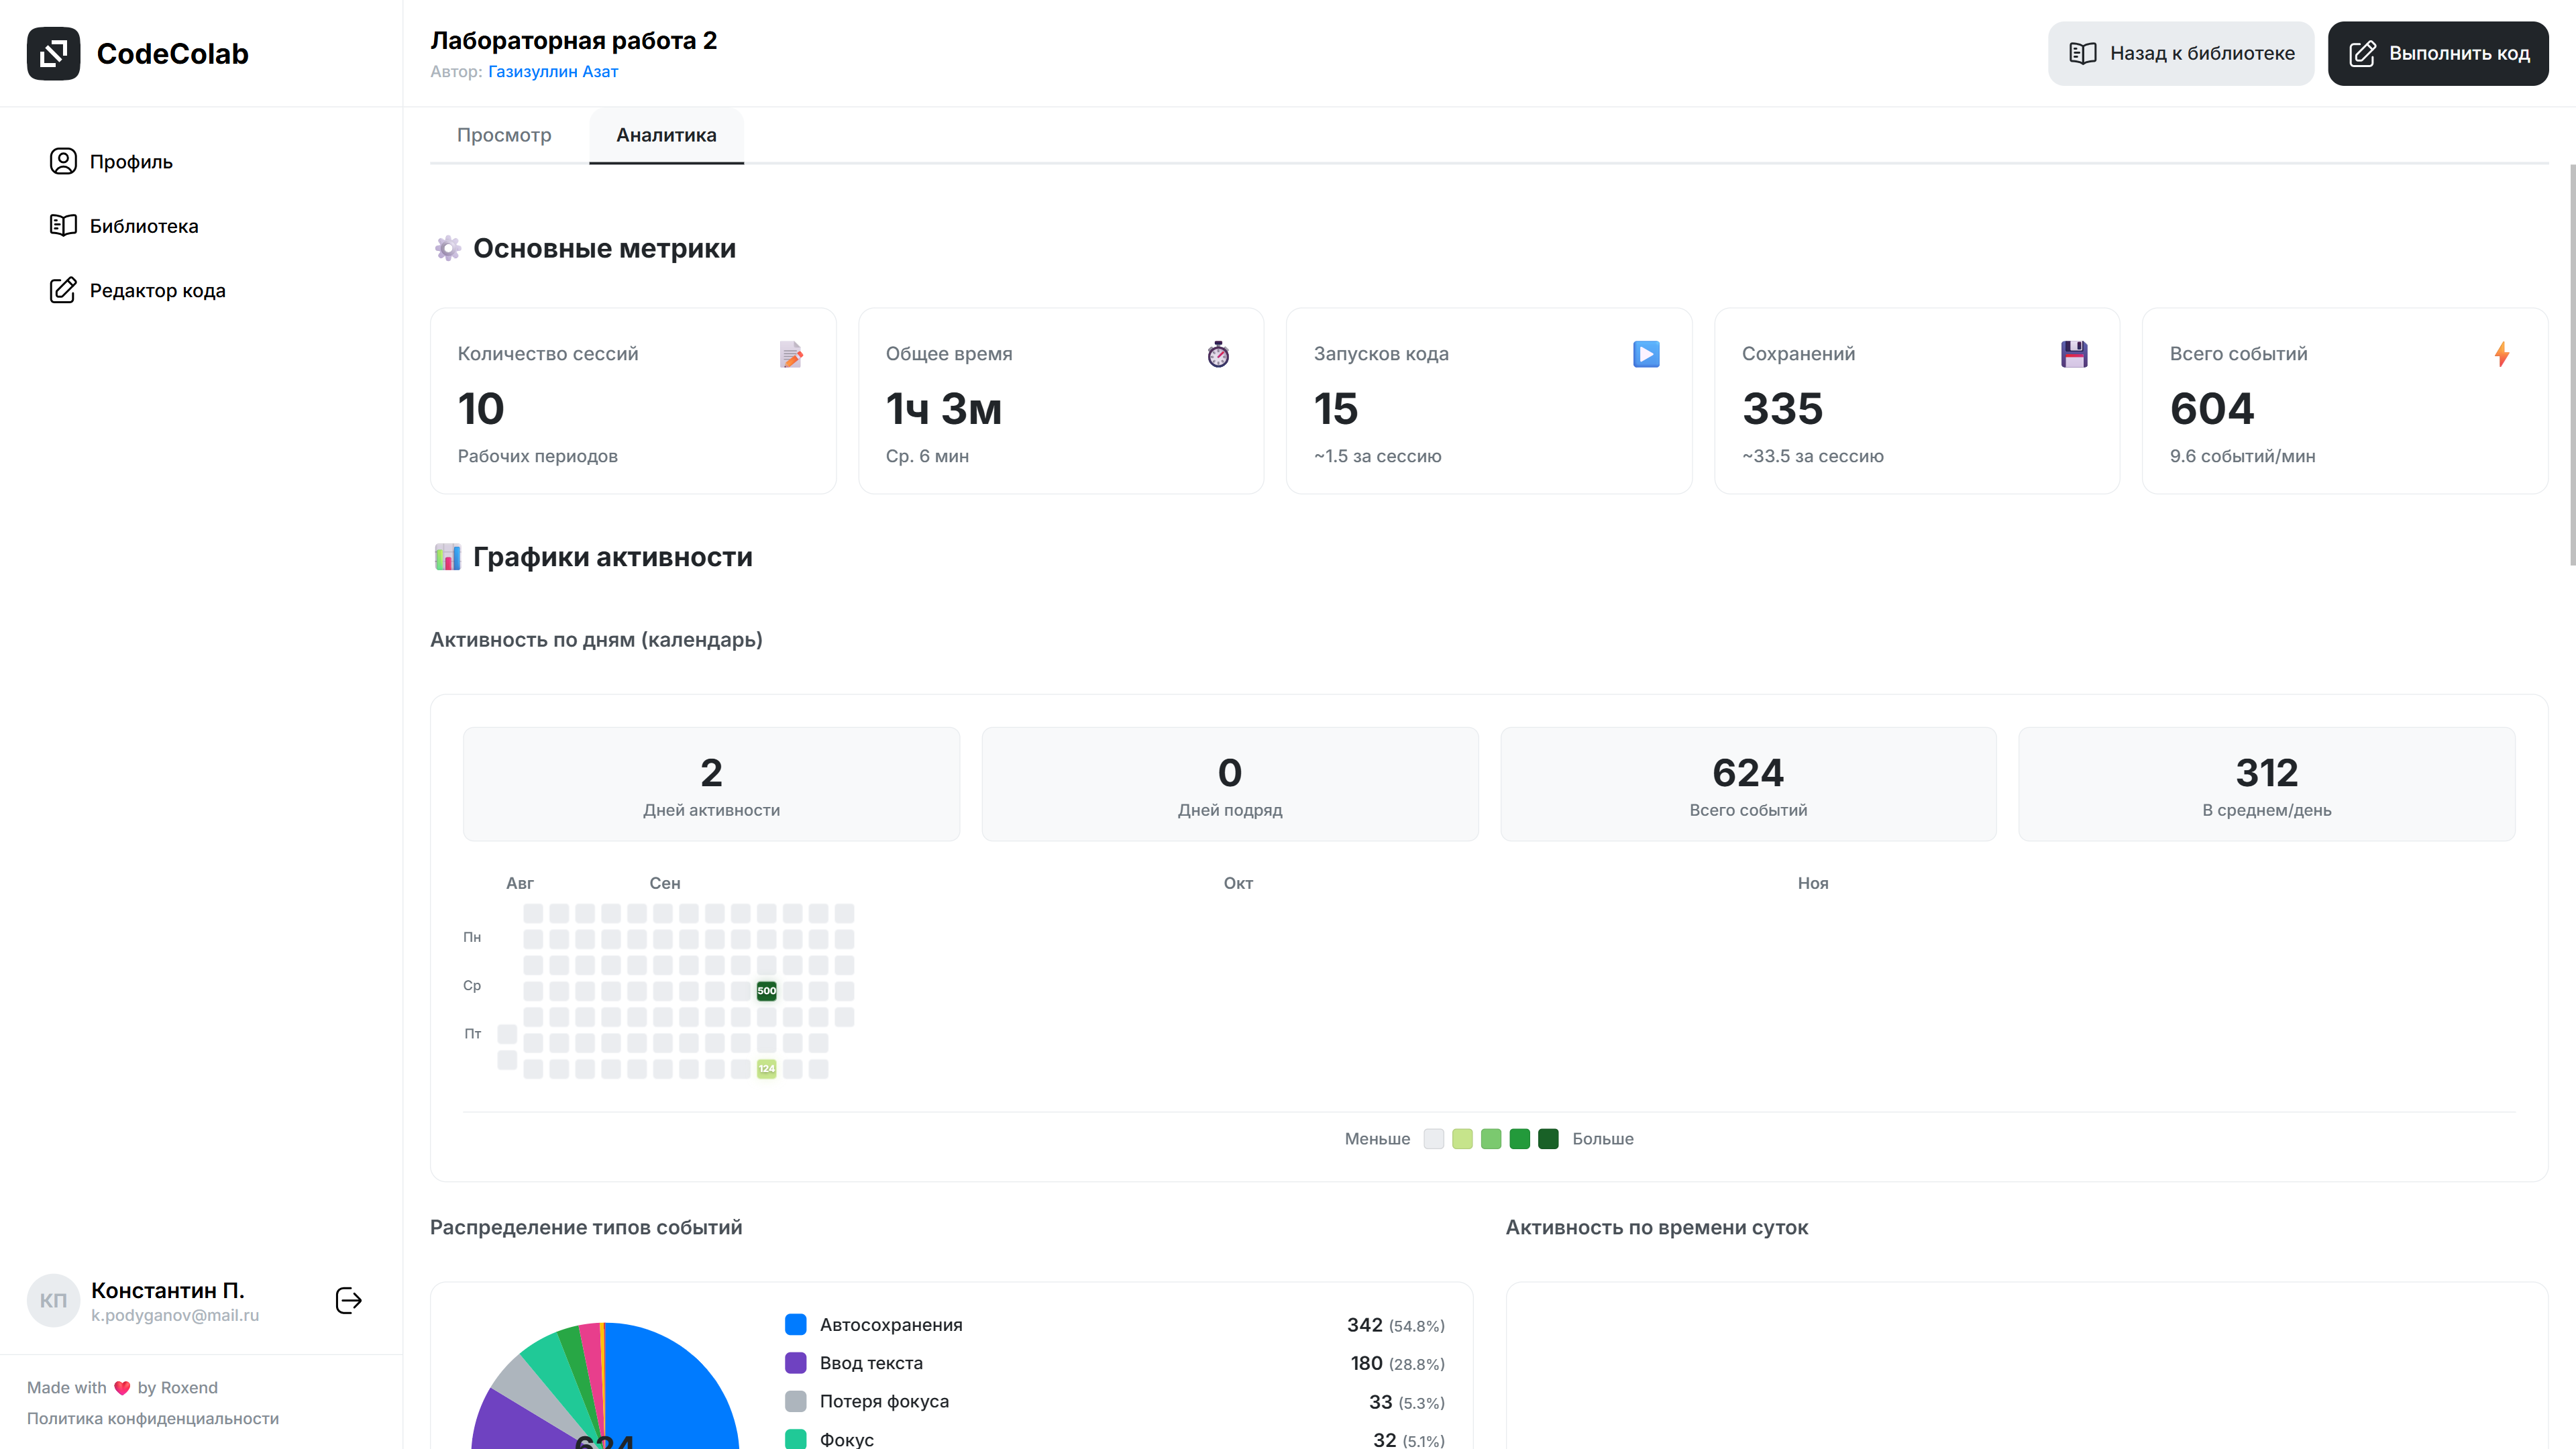2576x1449 pixels.
Task: Open Редактор кода from sidebar
Action: point(156,290)
